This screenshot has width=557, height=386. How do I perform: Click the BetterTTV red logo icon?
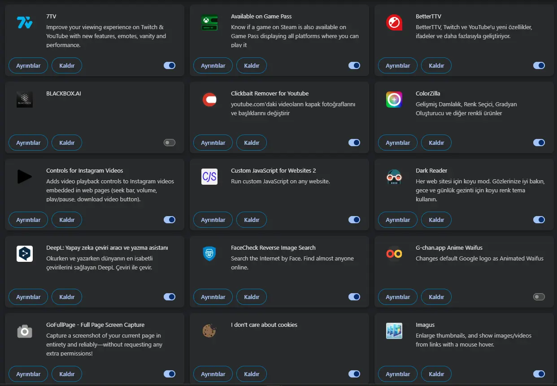tap(394, 22)
